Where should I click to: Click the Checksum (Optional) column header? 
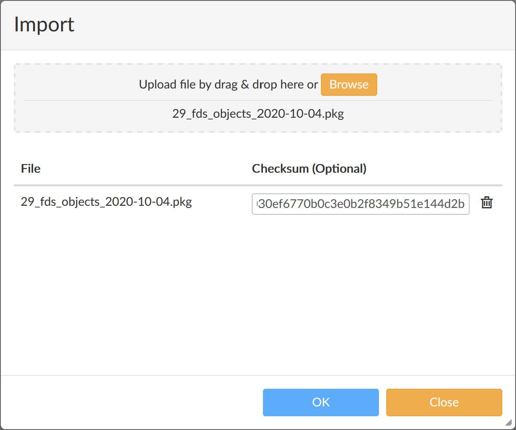tap(309, 168)
